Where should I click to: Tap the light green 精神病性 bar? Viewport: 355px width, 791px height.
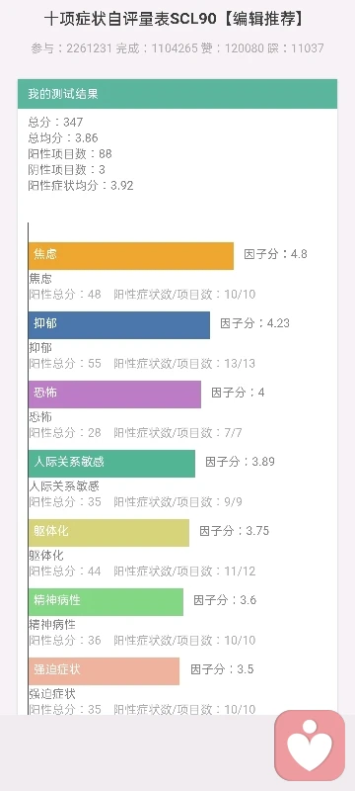point(106,601)
